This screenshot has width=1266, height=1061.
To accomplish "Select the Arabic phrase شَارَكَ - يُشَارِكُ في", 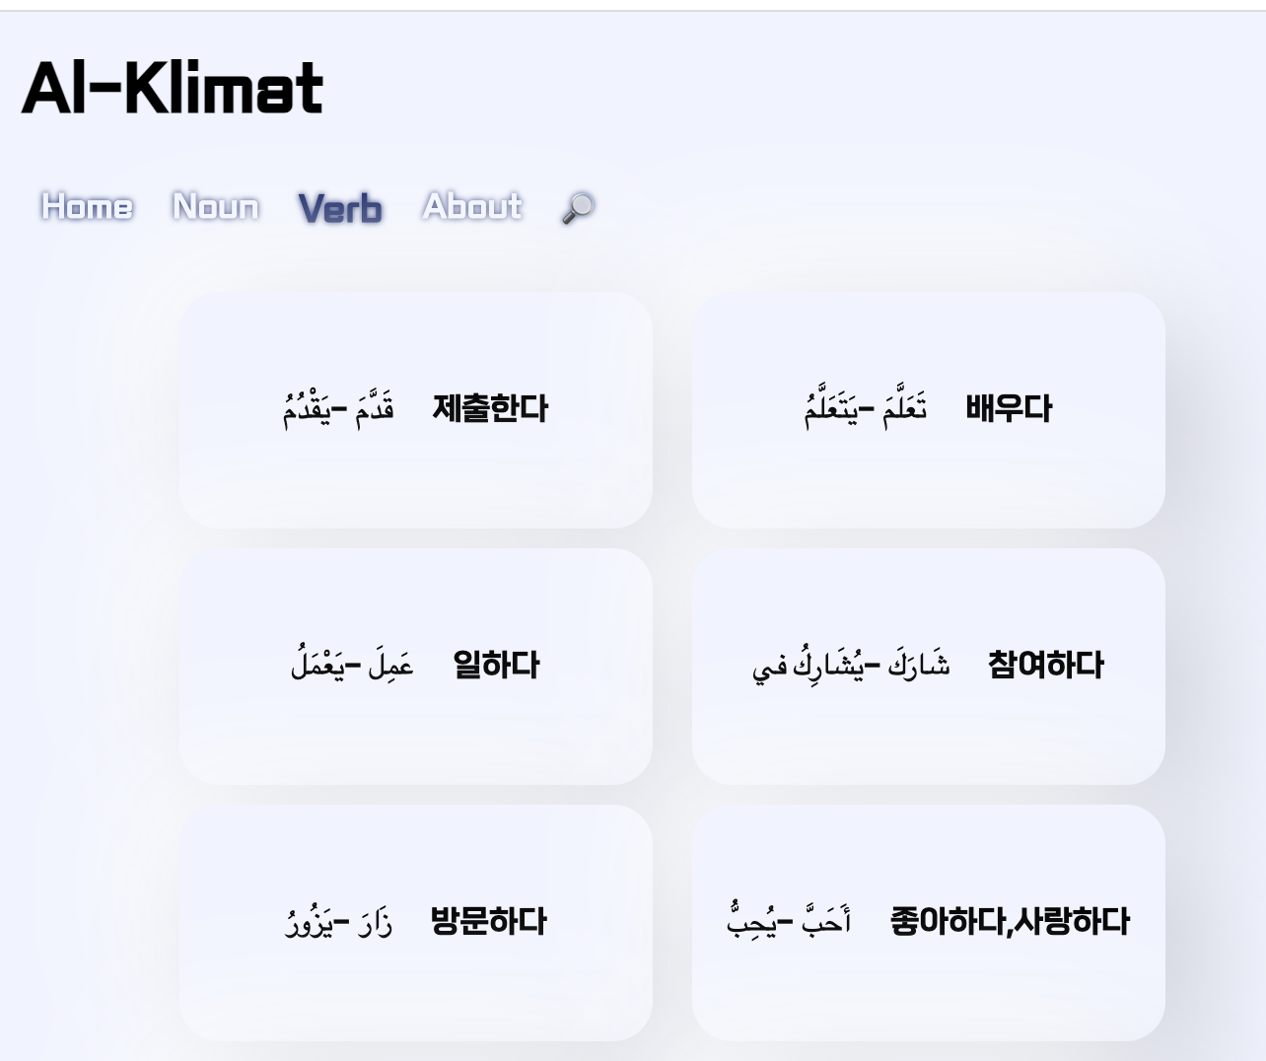I will 851,666.
